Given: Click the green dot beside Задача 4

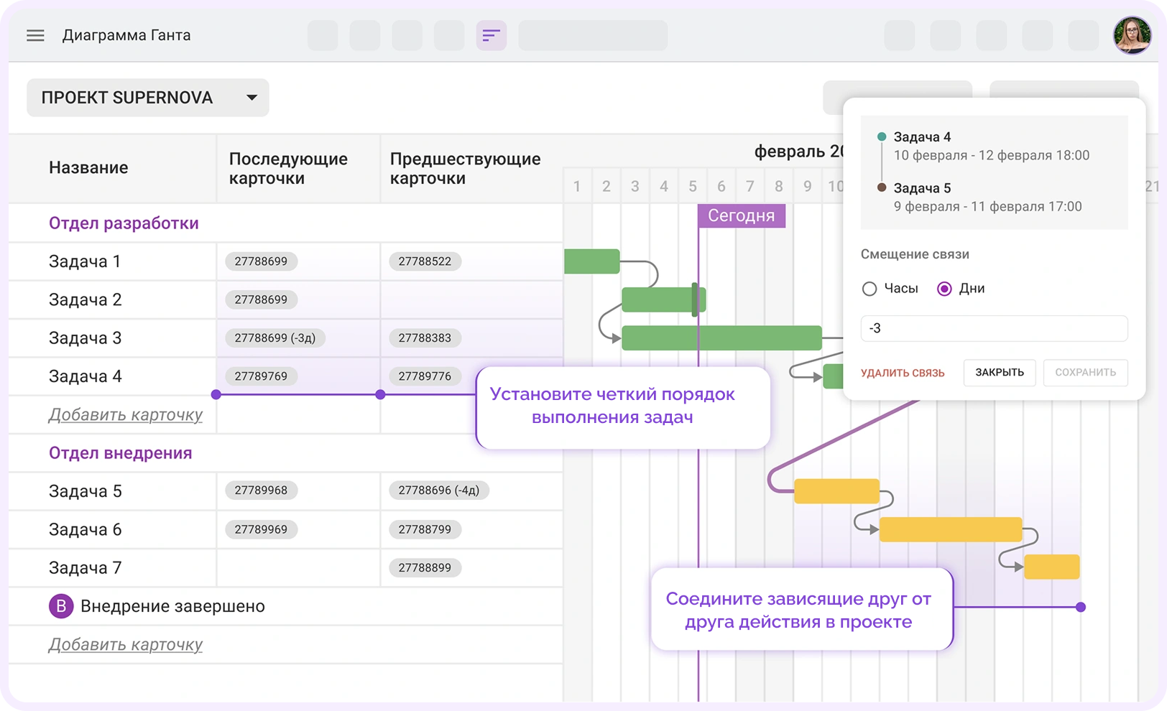Looking at the screenshot, I should click(x=882, y=136).
